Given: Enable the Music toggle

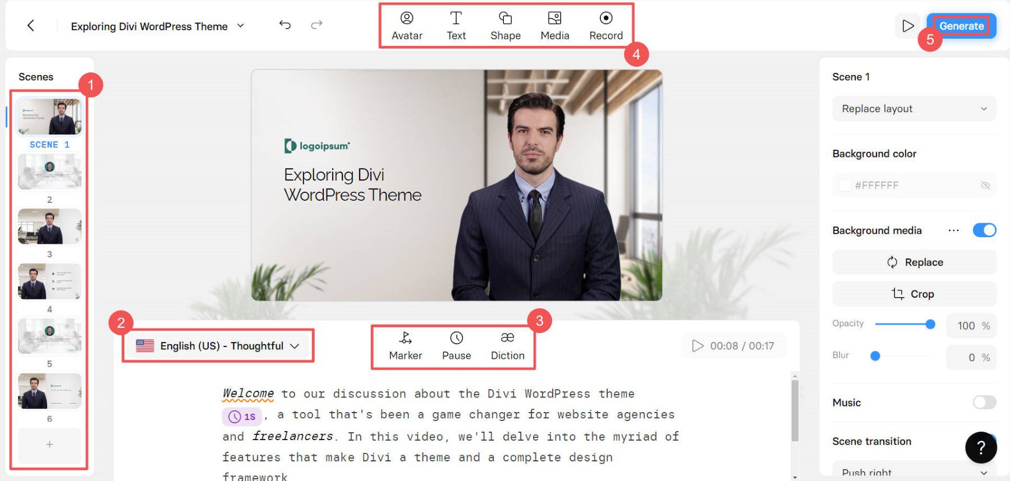Looking at the screenshot, I should 984,403.
